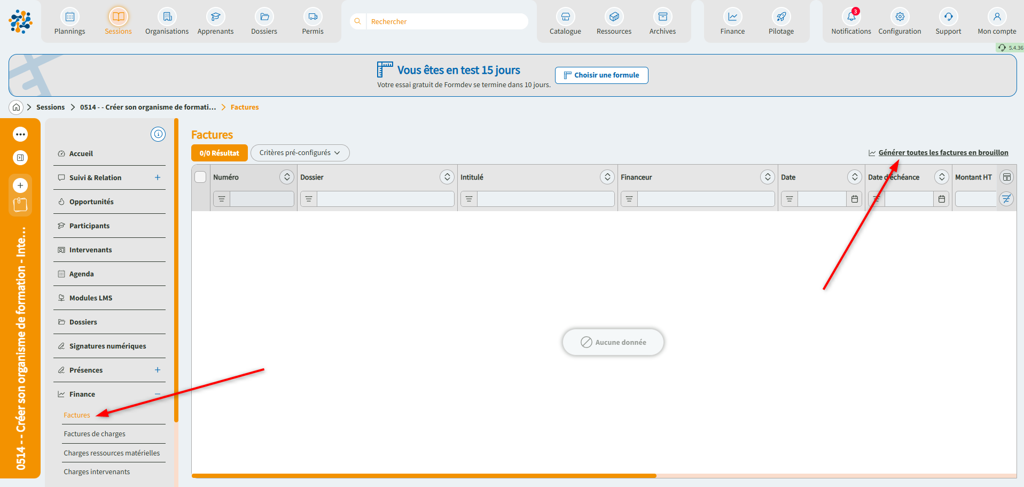Select Factures de charges menu item
Image resolution: width=1024 pixels, height=487 pixels.
coord(95,434)
